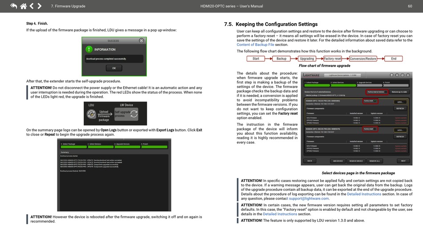Viewport: 423px width, 237px height.
Task: Click REFRESH for the TX220-PRO device
Action: [400, 108]
